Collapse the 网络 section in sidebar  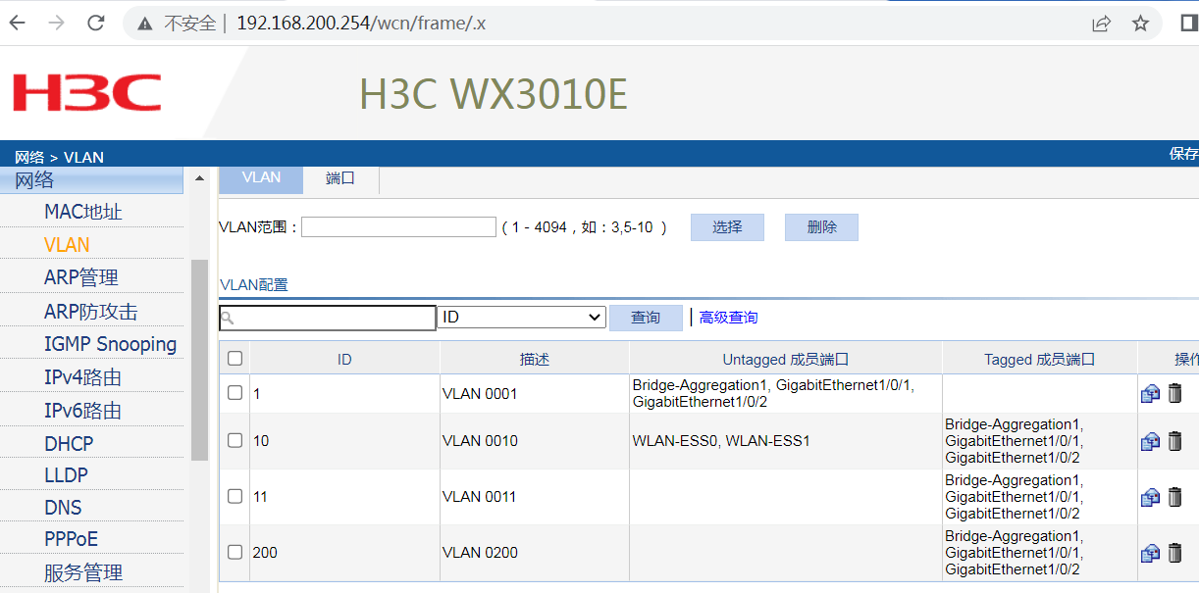coord(91,179)
